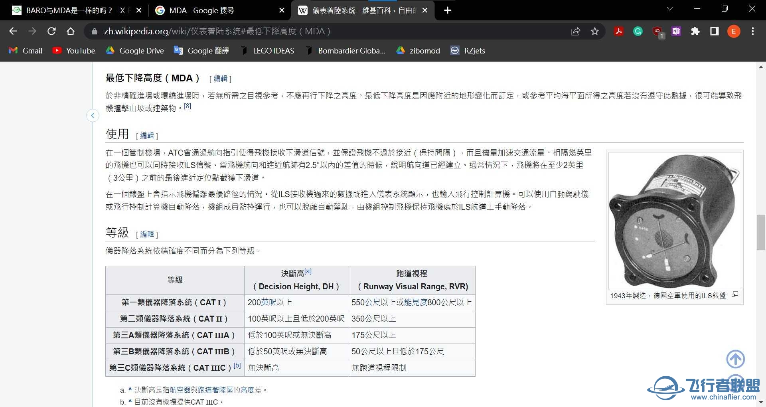
Task: Select the cell 175公尺以上
Action: click(x=412, y=335)
